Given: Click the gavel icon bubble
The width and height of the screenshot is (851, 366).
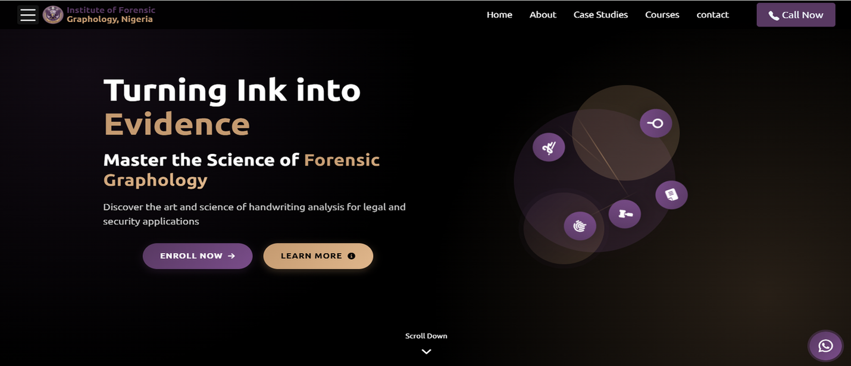Looking at the screenshot, I should [624, 214].
